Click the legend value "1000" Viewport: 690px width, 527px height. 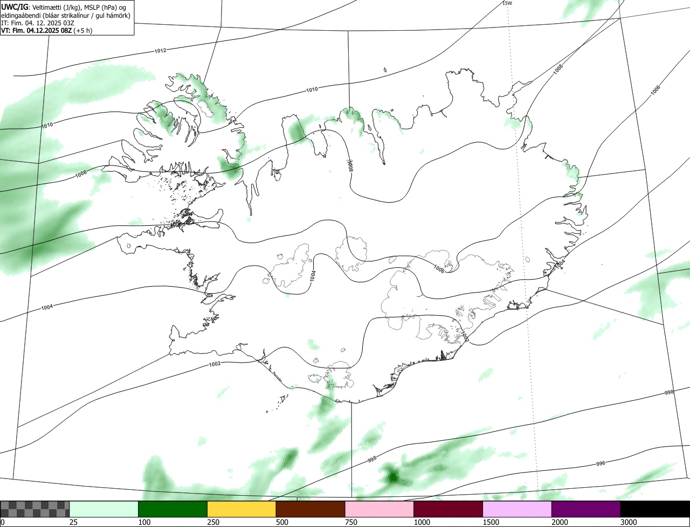point(422,522)
